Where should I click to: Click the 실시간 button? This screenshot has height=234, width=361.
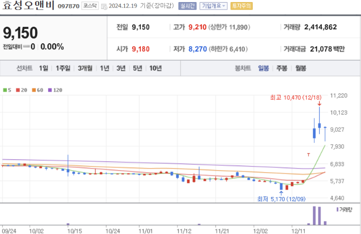(187, 6)
